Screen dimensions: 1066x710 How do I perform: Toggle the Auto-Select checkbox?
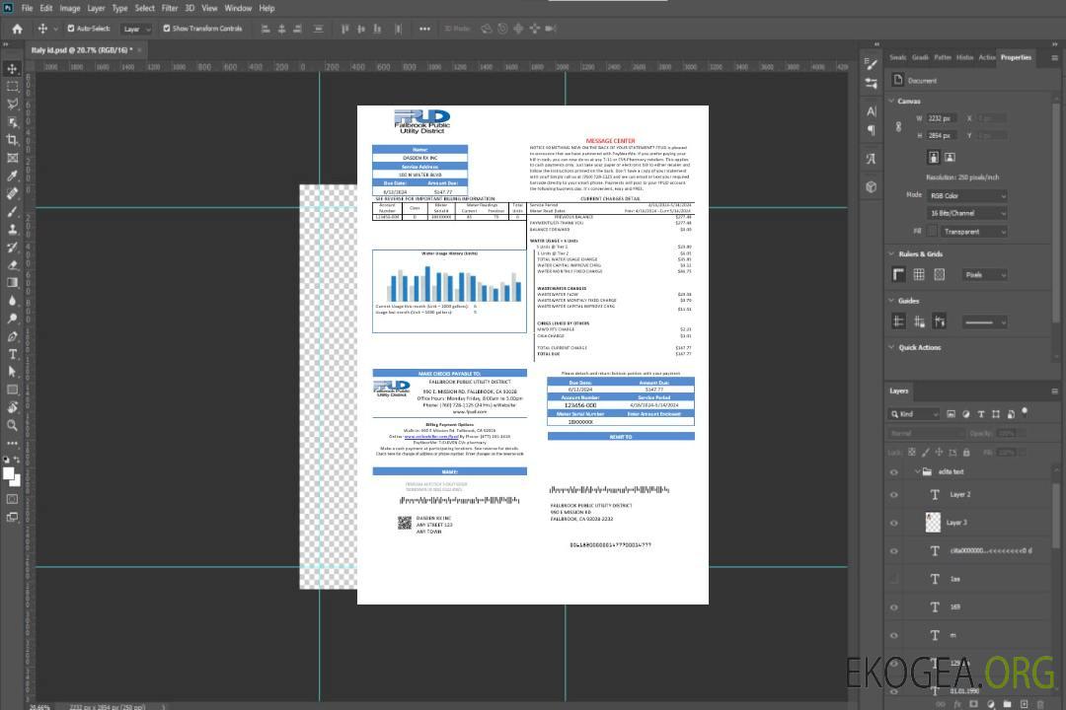[71, 29]
